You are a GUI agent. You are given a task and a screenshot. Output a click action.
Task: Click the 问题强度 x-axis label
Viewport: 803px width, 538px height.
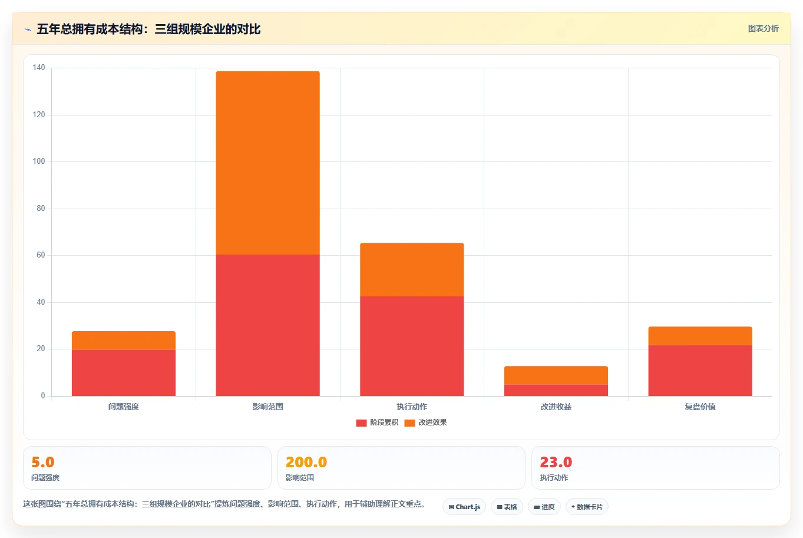(124, 407)
